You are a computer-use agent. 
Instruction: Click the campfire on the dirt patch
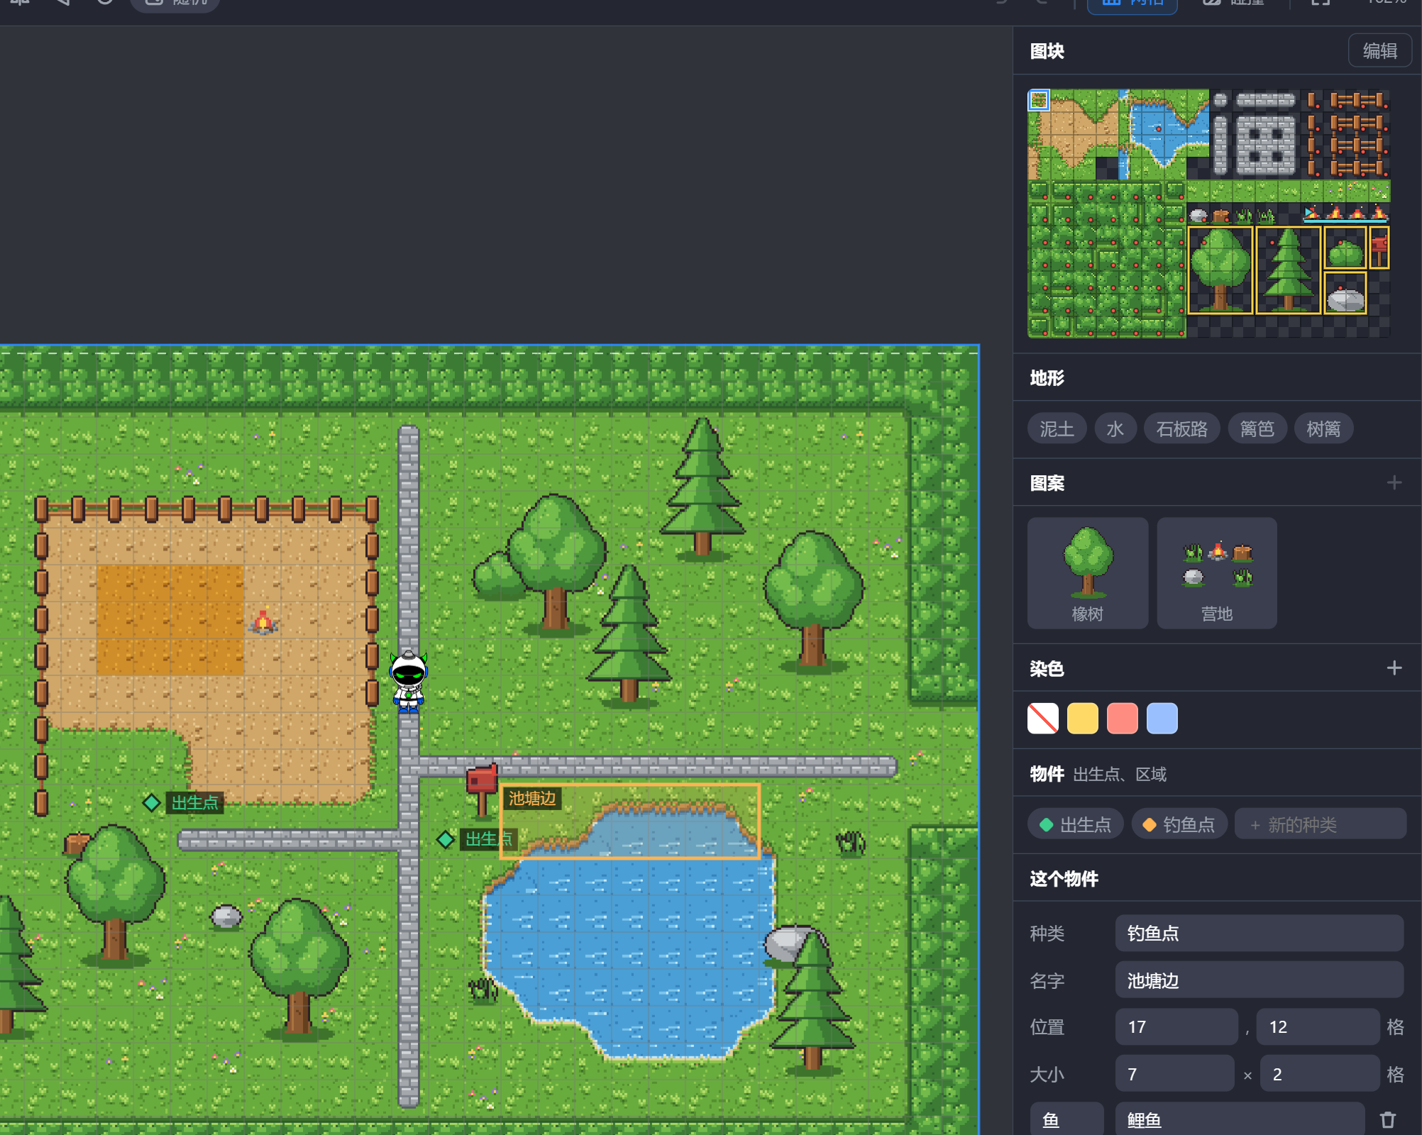pos(263,621)
